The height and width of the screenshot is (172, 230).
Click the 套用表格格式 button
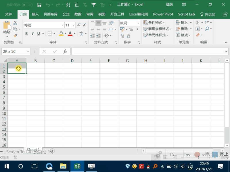157,29
